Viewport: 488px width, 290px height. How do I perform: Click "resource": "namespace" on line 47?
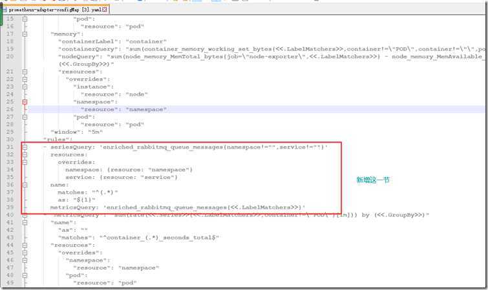[x=116, y=267]
